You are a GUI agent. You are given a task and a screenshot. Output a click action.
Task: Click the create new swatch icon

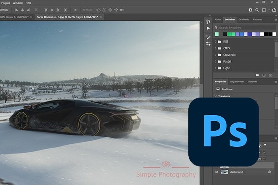point(264,75)
